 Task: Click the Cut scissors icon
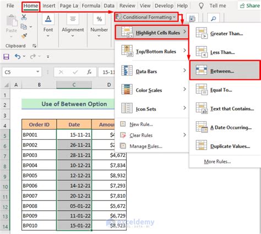pyautogui.click(x=24, y=17)
